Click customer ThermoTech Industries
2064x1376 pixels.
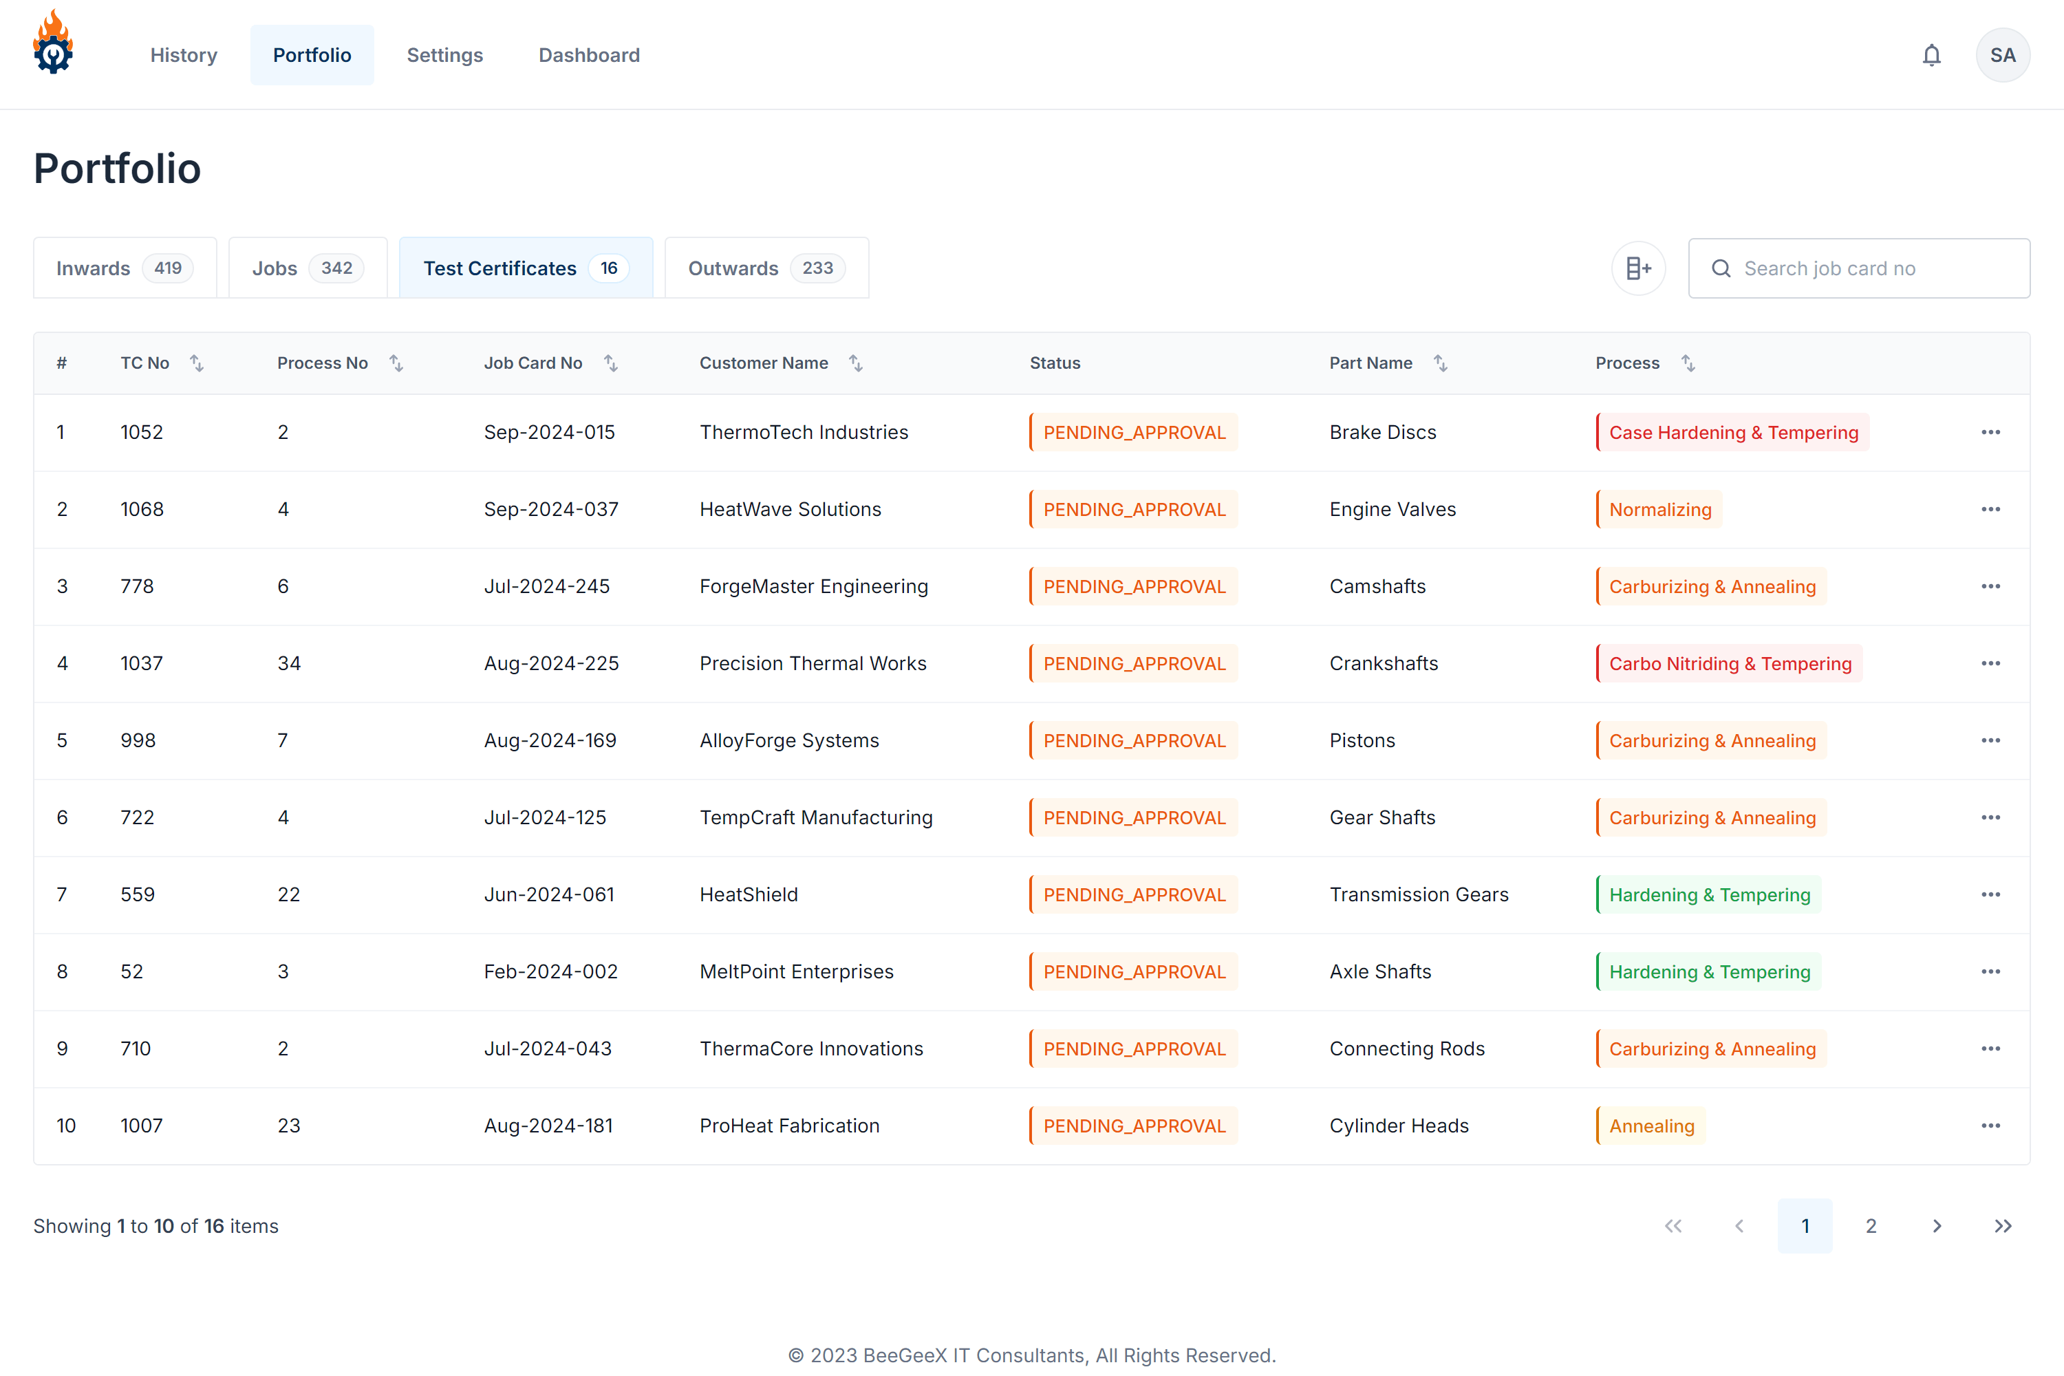[x=804, y=433]
